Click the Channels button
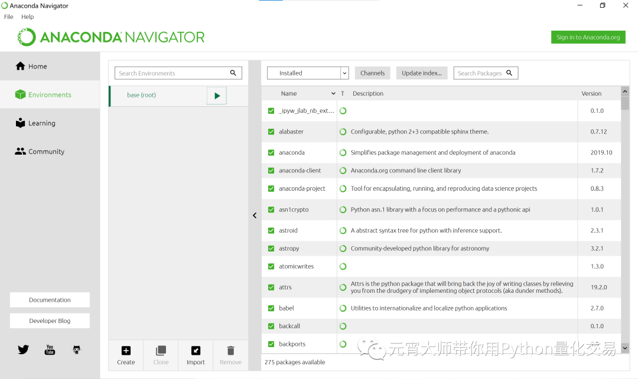 372,73
